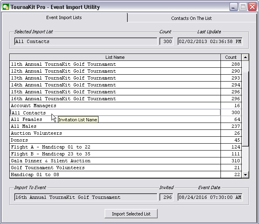Click count cell 300 in All Contacts row
The height and width of the screenshot is (224, 259).
231,112
